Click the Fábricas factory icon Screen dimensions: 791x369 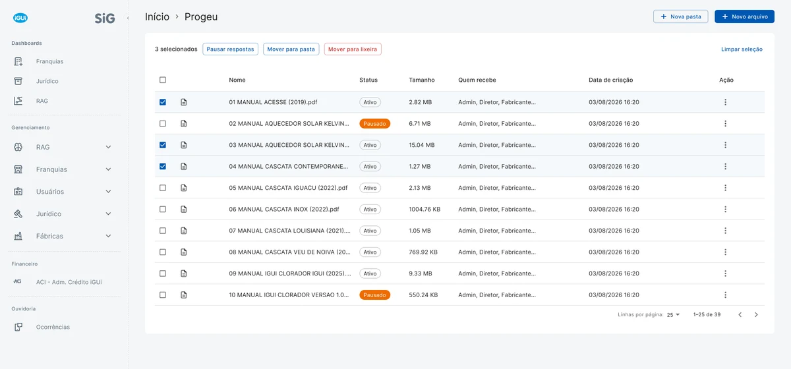[18, 236]
